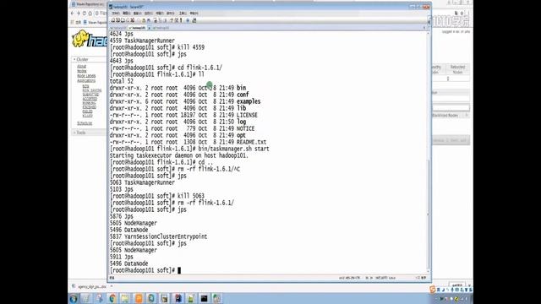The height and width of the screenshot is (304, 541).
Task: Open the FAILED applications link
Action: (88, 111)
